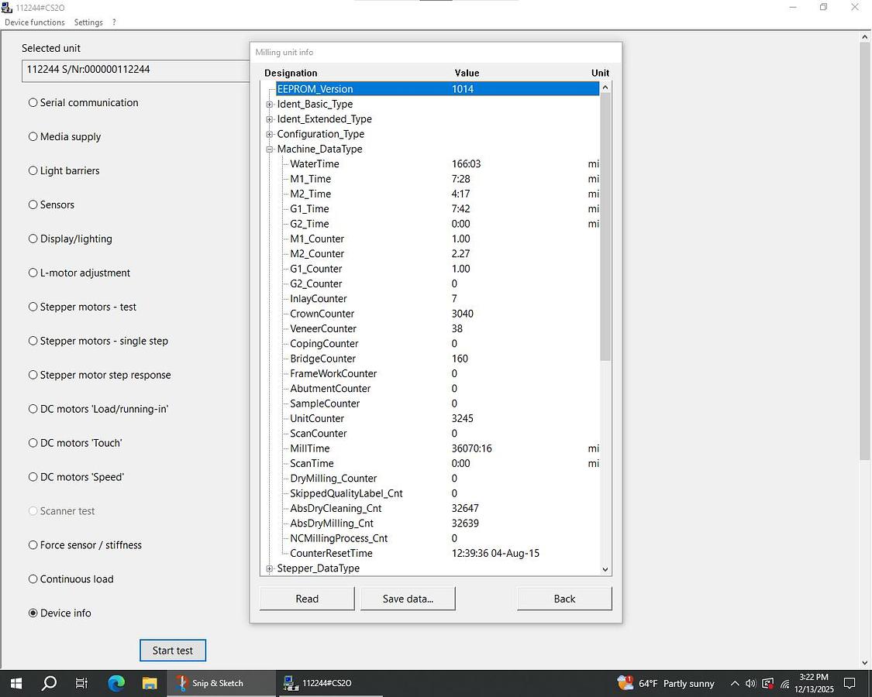
Task: Select the CrownCounter row
Action: point(322,314)
